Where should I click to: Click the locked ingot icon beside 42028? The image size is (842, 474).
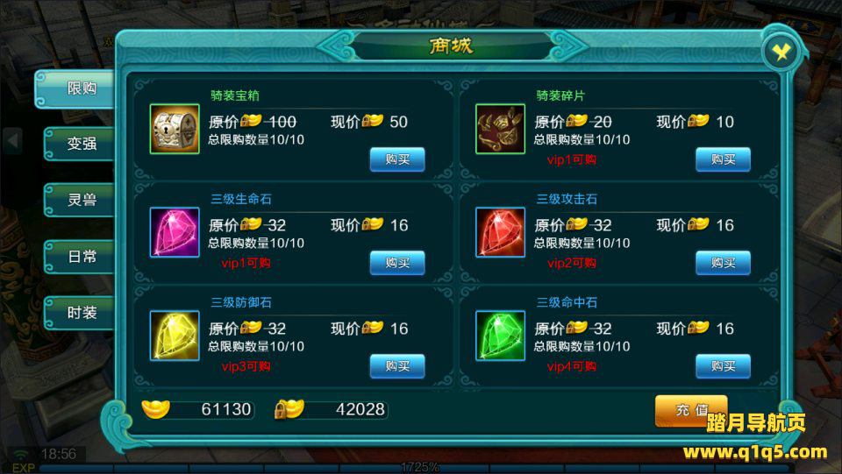pyautogui.click(x=289, y=409)
